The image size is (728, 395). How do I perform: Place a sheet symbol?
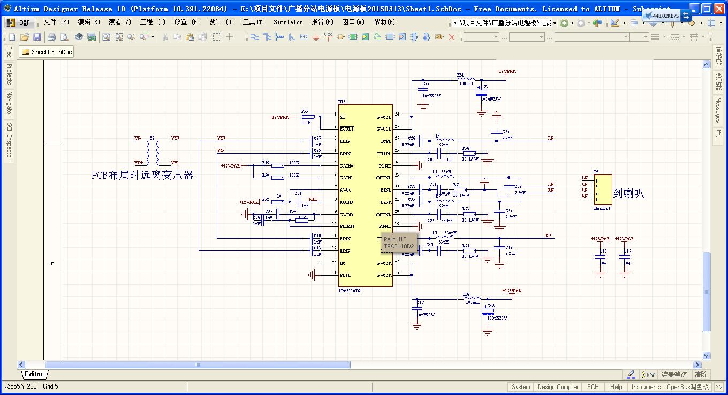(353, 37)
